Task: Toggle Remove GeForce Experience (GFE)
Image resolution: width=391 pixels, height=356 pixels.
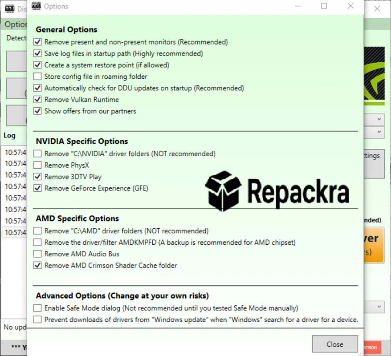Action: pos(37,188)
